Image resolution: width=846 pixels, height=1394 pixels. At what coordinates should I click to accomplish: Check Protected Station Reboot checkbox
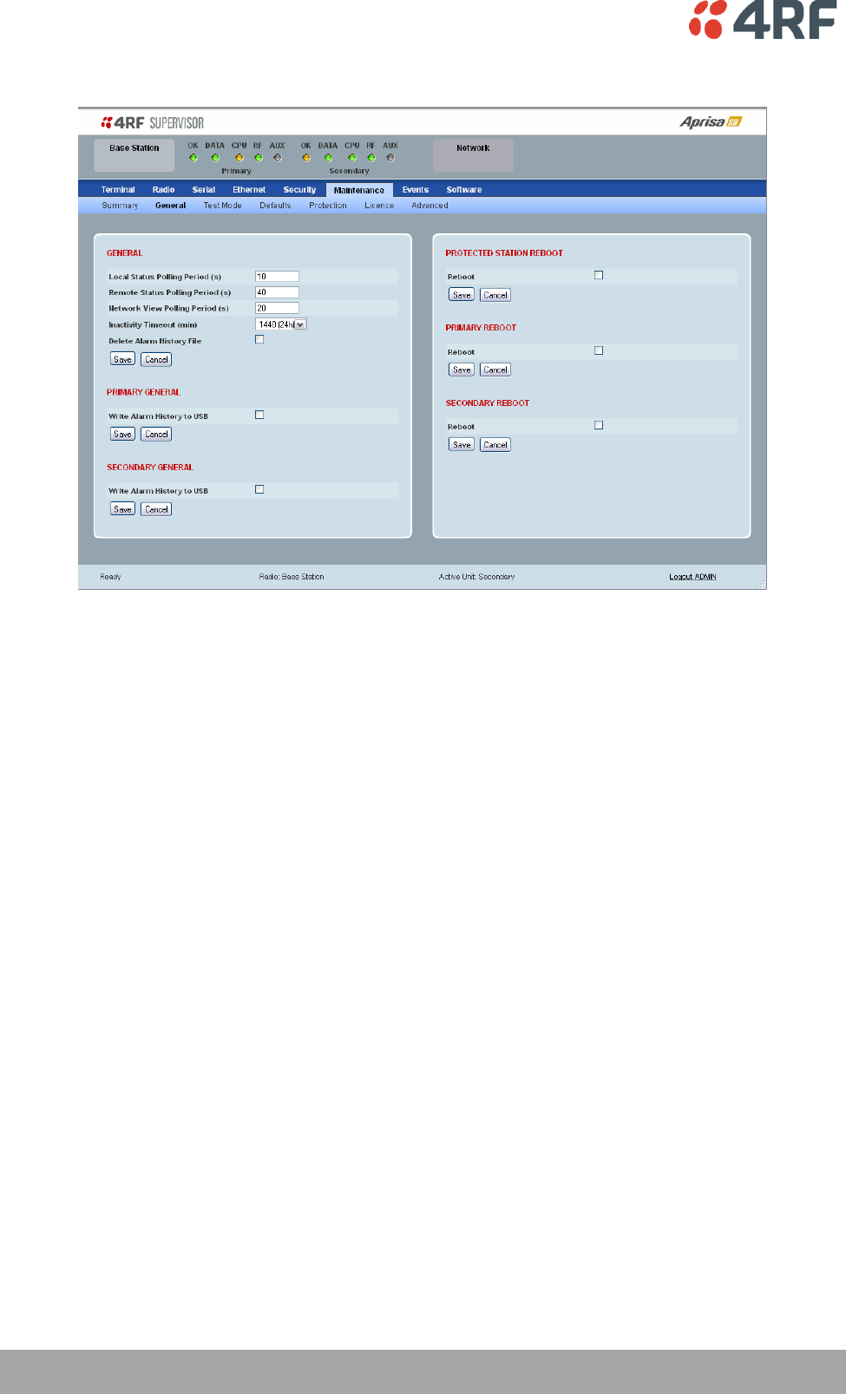point(599,275)
